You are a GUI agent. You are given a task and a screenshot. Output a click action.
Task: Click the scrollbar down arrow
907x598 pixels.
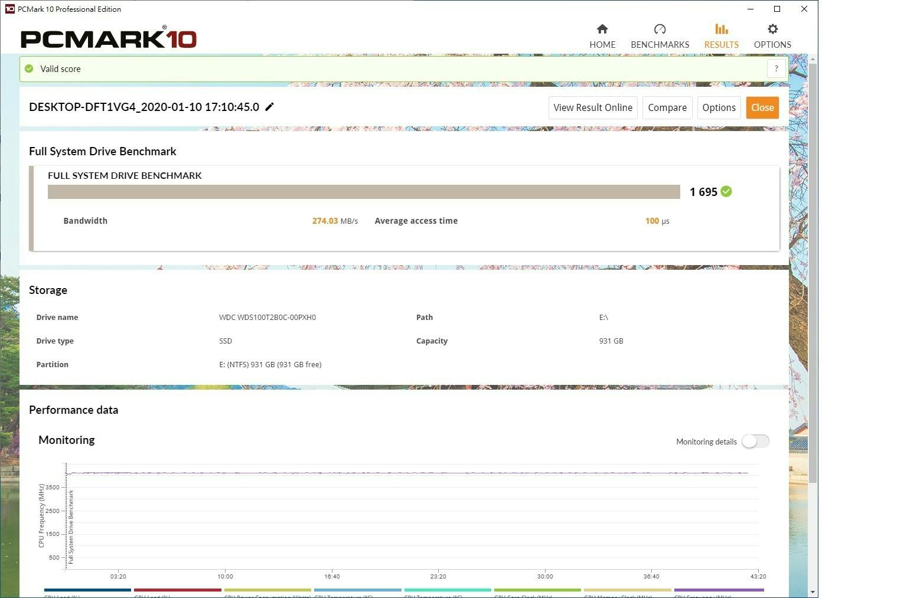coord(813,592)
